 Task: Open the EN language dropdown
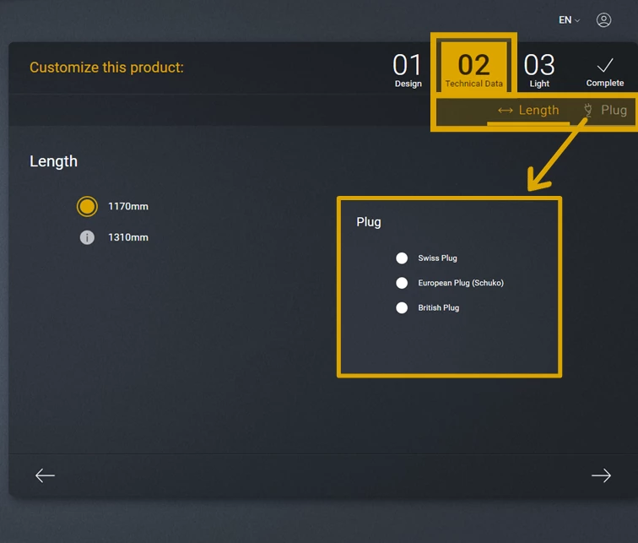pos(569,20)
